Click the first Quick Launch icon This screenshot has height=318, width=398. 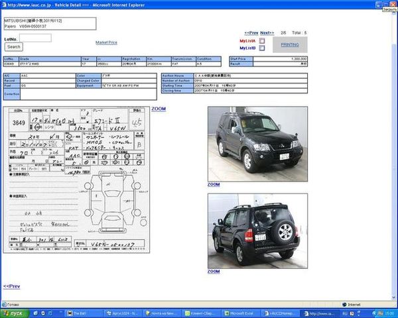click(36, 313)
